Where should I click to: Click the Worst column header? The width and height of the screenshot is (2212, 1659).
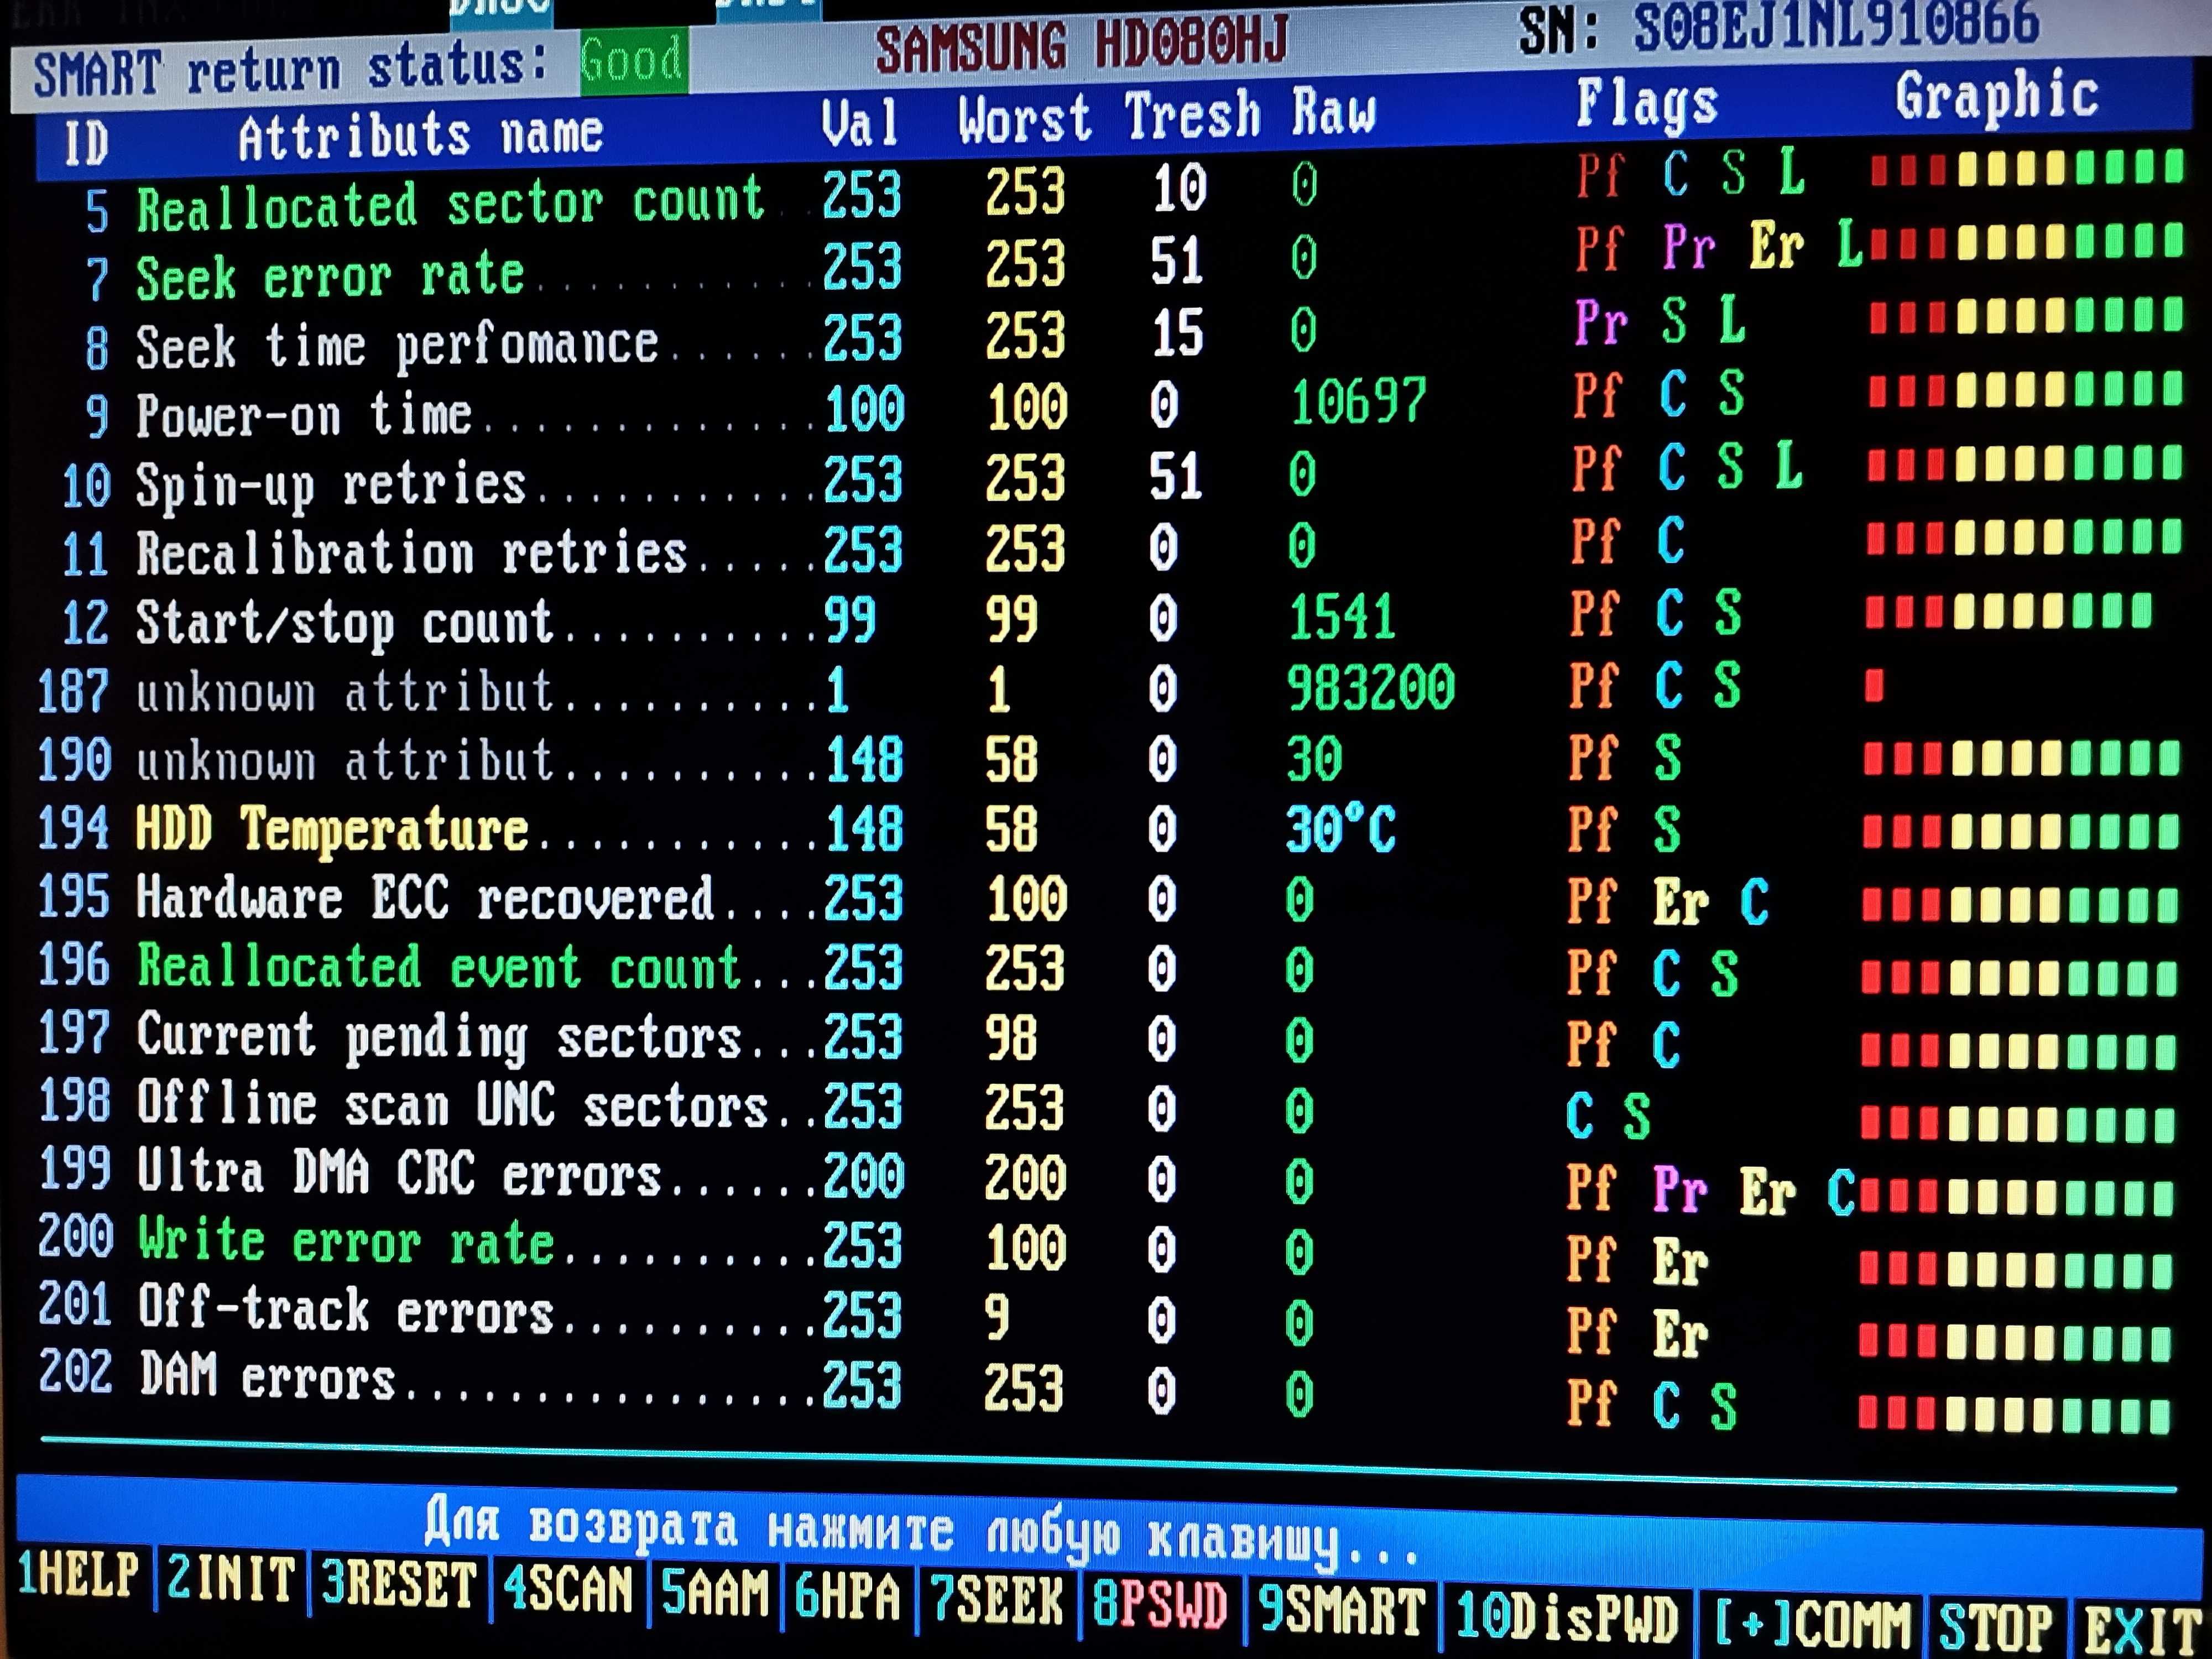(x=1024, y=119)
